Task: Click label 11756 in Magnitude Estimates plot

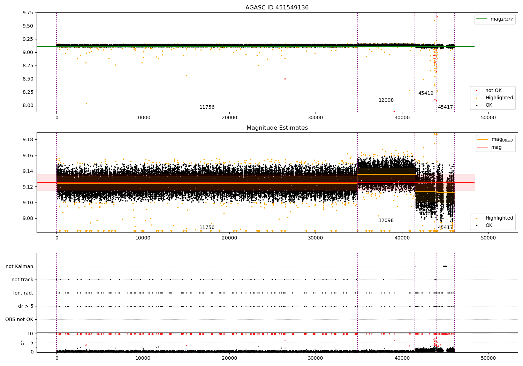Action: (x=207, y=228)
